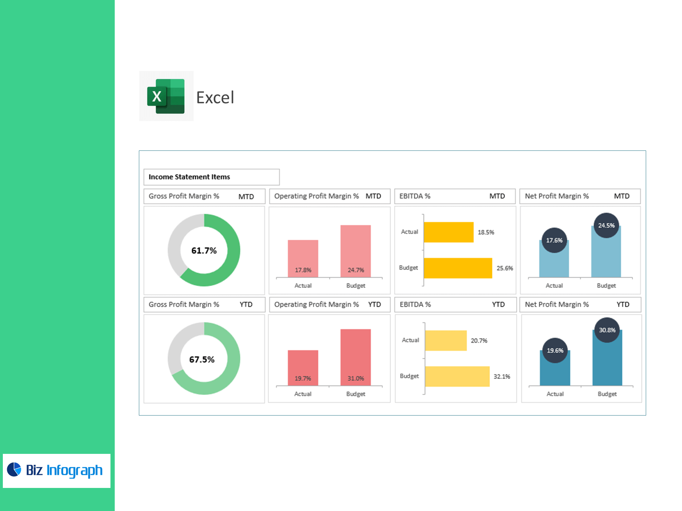The width and height of the screenshot is (682, 511).
Task: Click the yellow MTD Budget 25.6% bar
Action: coord(458,268)
